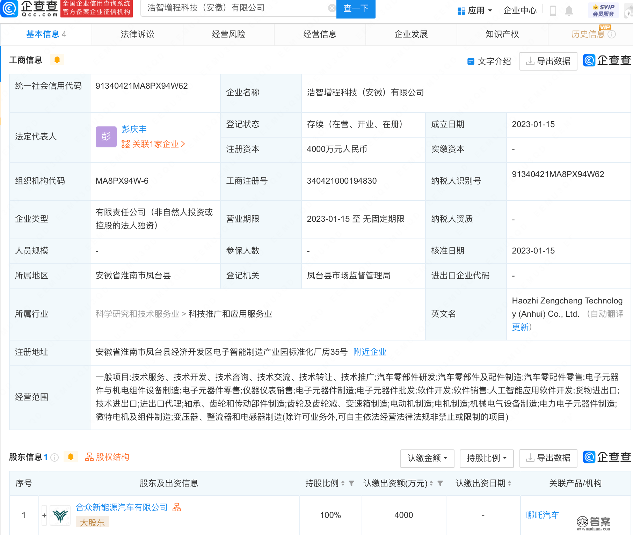This screenshot has height=535, width=633.
Task: Click the info icon beside 股东信息
Action: pos(54,457)
